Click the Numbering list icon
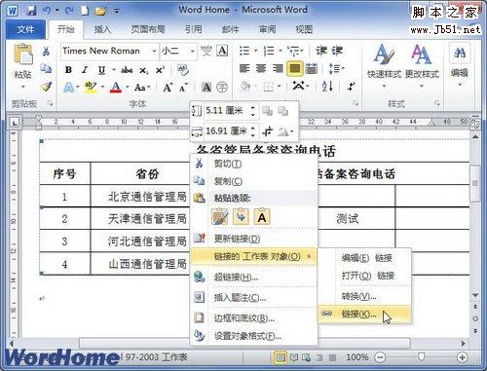The height and width of the screenshot is (371, 487). click(x=269, y=51)
